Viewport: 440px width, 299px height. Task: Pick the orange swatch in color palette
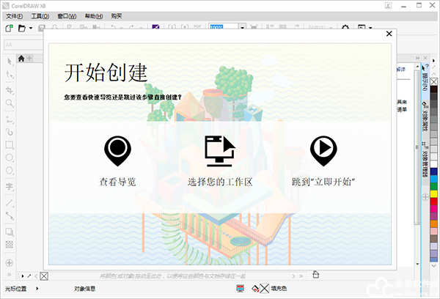434,224
